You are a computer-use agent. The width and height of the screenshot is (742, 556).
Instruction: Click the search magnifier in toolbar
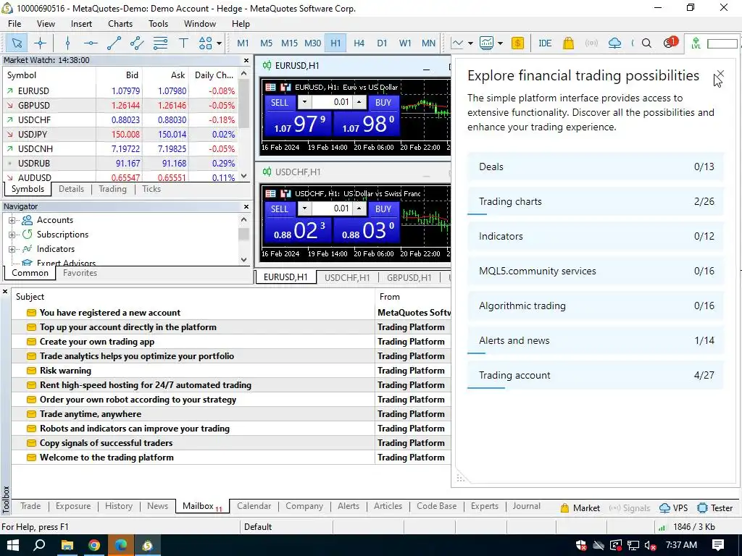646,43
